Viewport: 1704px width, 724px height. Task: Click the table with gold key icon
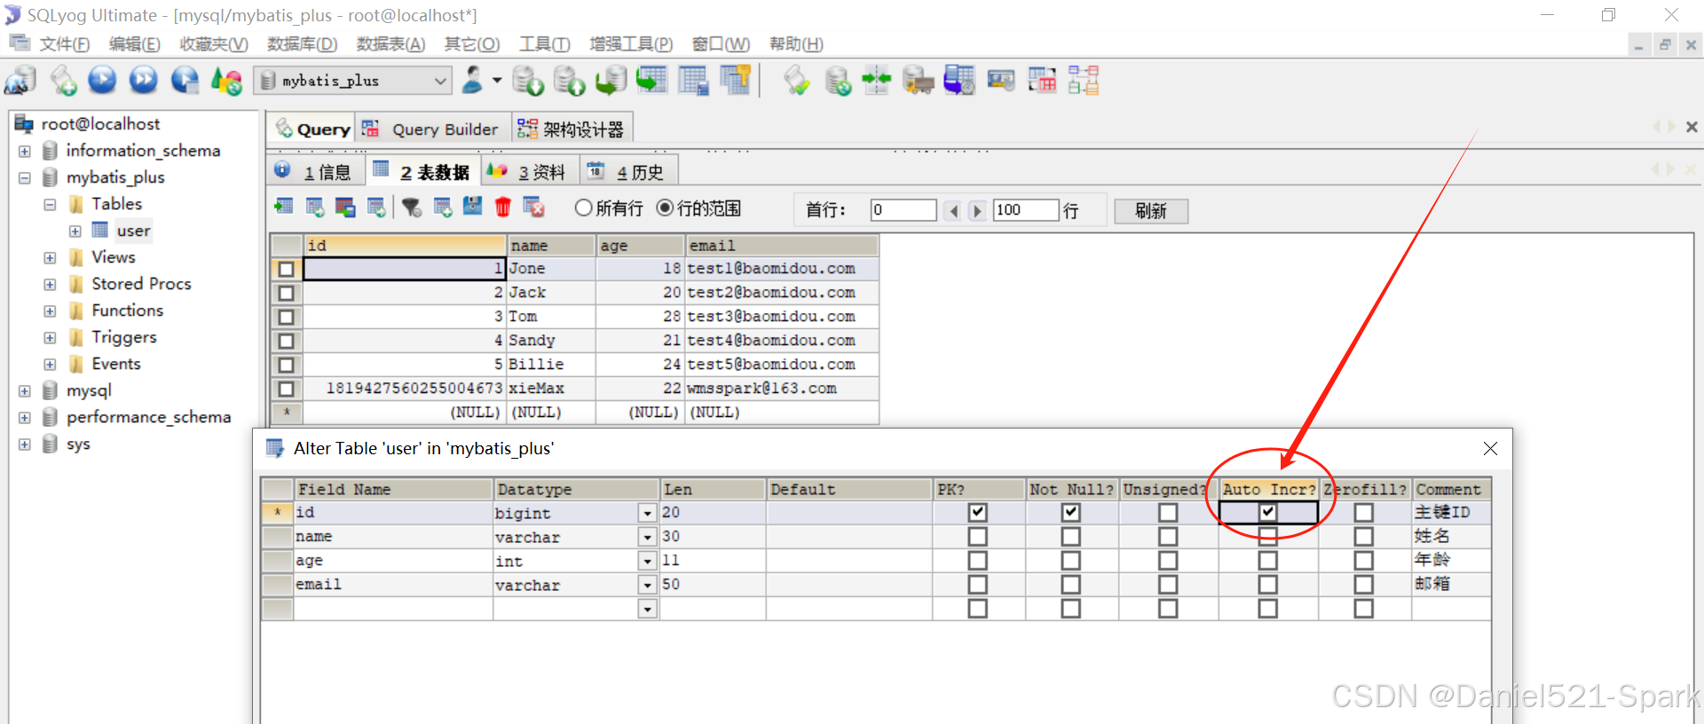point(736,81)
